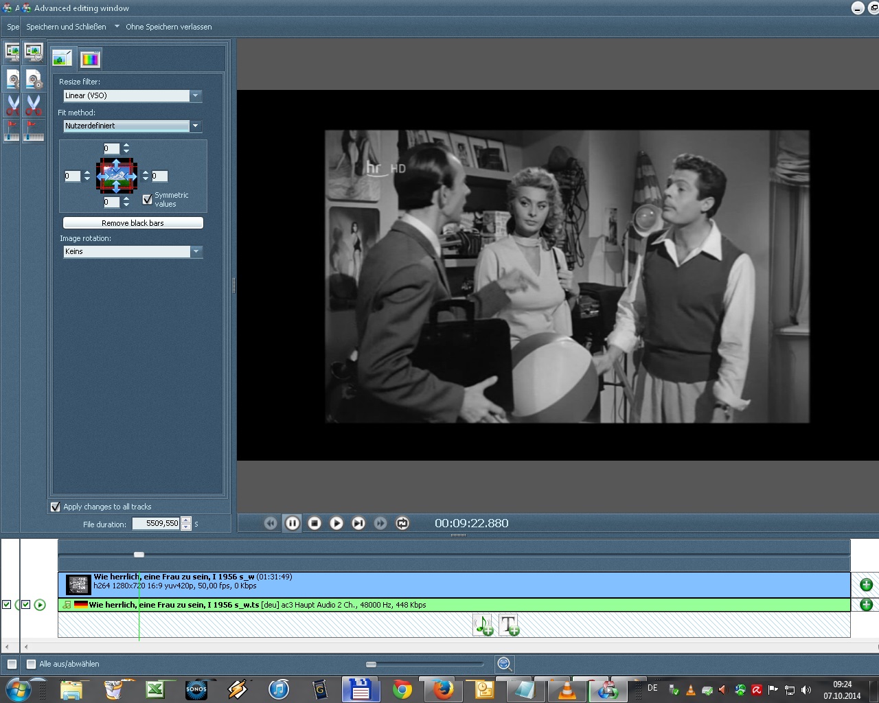
Task: Open iTunes from the taskbar
Action: 279,689
